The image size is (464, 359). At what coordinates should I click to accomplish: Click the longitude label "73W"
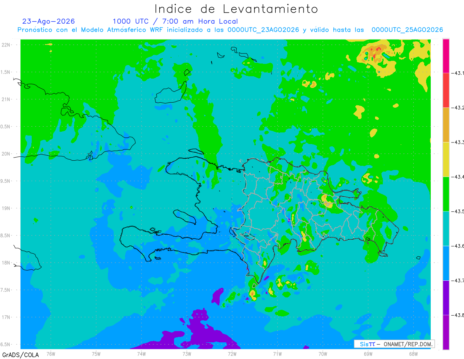click(187, 353)
